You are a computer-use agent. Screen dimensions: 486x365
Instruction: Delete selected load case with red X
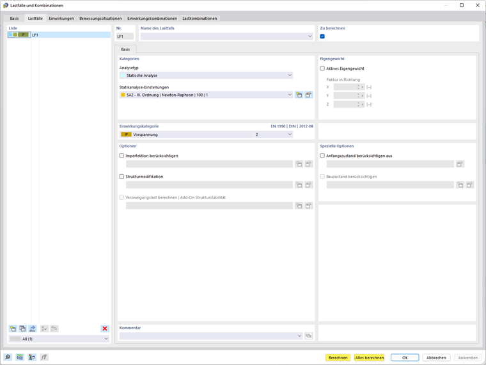pos(105,328)
